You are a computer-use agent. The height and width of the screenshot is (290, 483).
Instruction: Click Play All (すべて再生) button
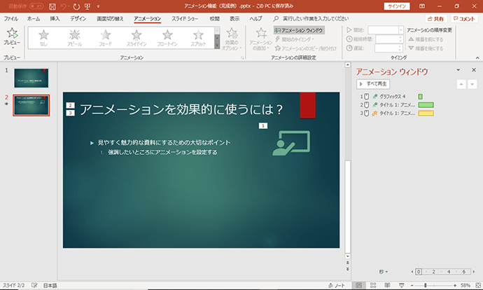point(373,84)
